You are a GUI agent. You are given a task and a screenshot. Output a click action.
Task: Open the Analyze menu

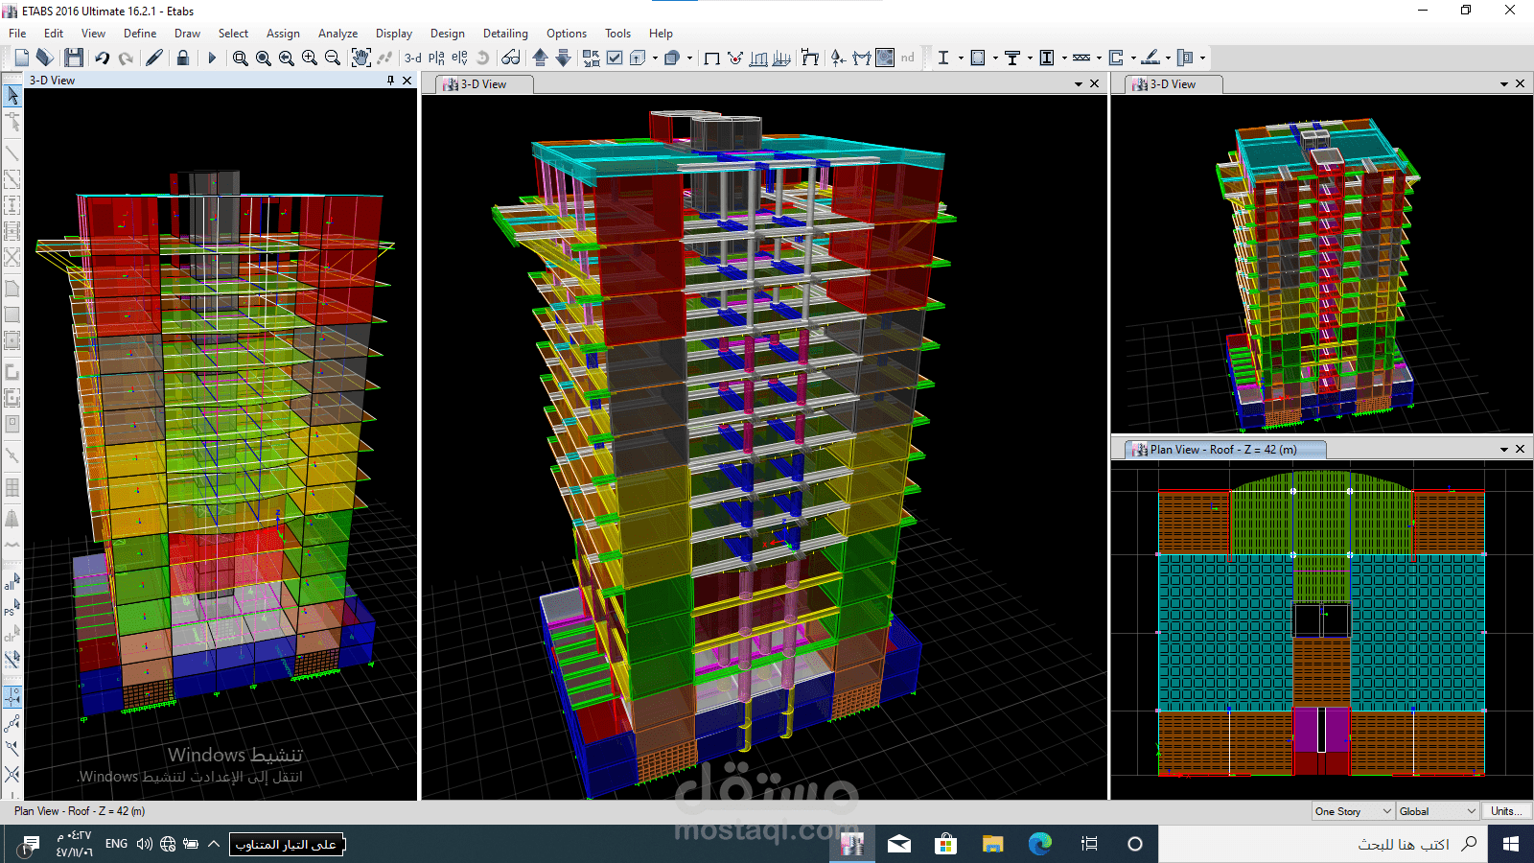coord(337,34)
